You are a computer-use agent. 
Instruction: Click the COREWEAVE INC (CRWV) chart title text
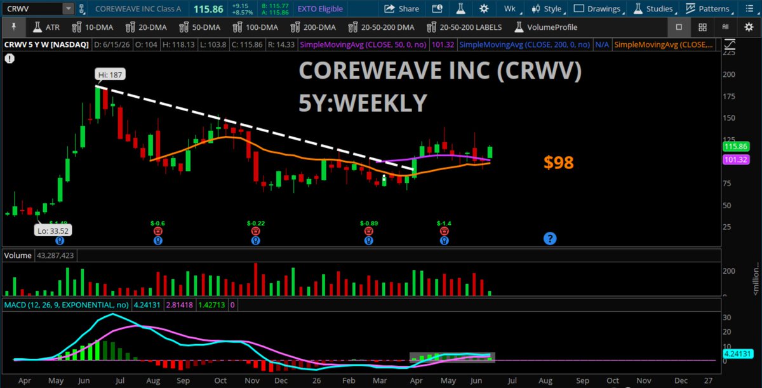(x=440, y=72)
